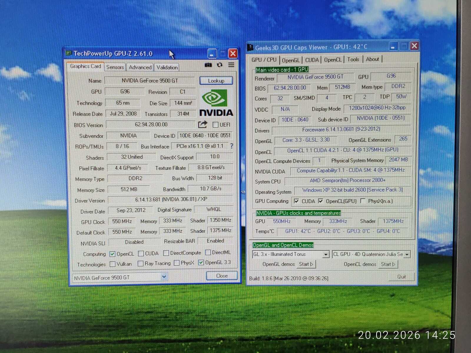Open the CUDA tab in GPU Caps Viewer
The image size is (471, 353).
312,60
